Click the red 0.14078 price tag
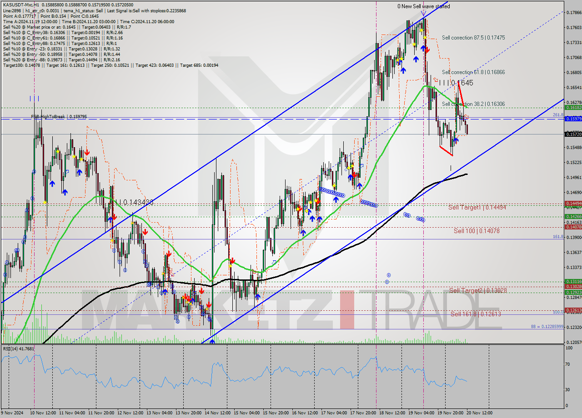This screenshot has height=418, width=582. [x=573, y=227]
